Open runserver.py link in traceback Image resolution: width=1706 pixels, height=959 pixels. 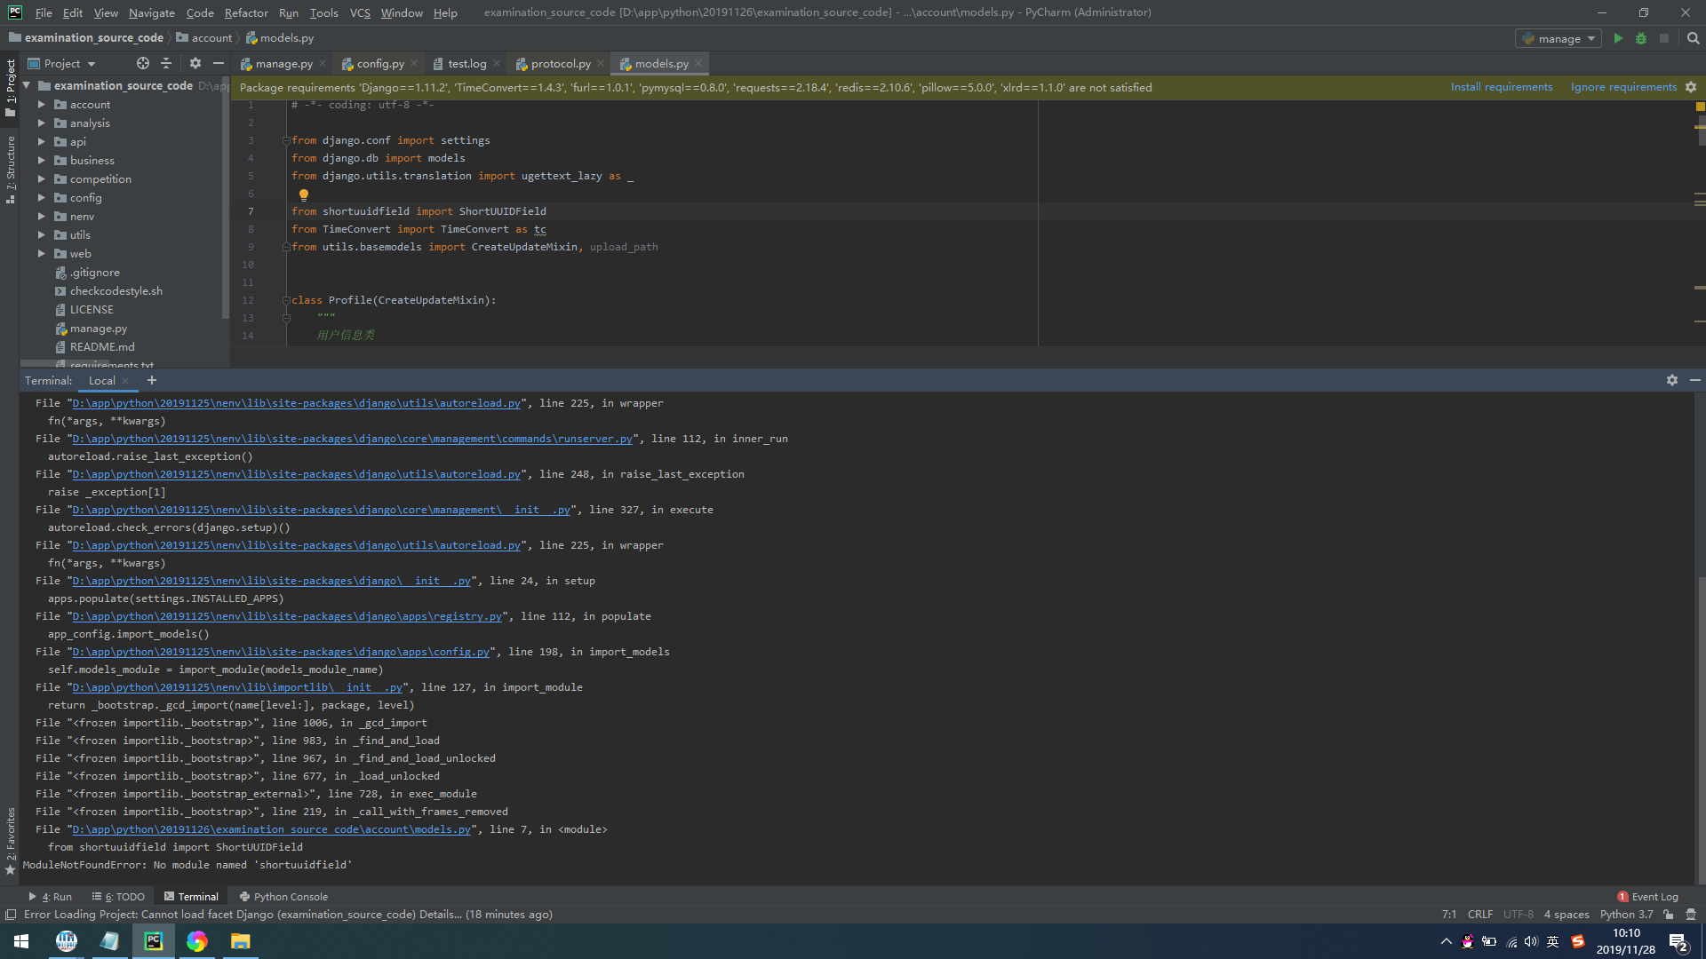[352, 439]
